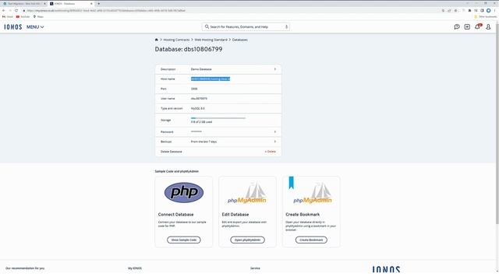
Task: Click the browser forward arrow
Action: pos(10,10)
